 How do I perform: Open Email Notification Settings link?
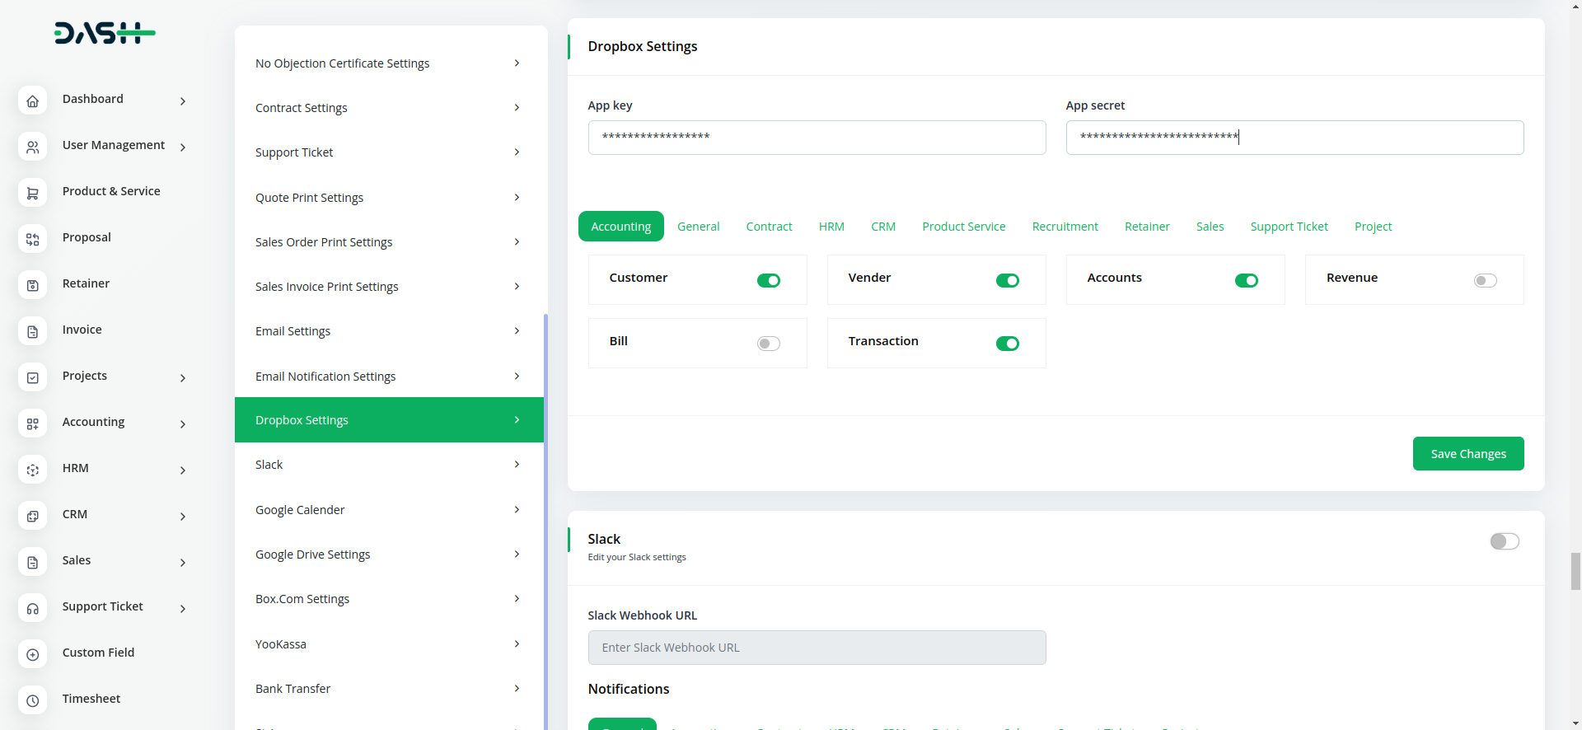point(388,377)
